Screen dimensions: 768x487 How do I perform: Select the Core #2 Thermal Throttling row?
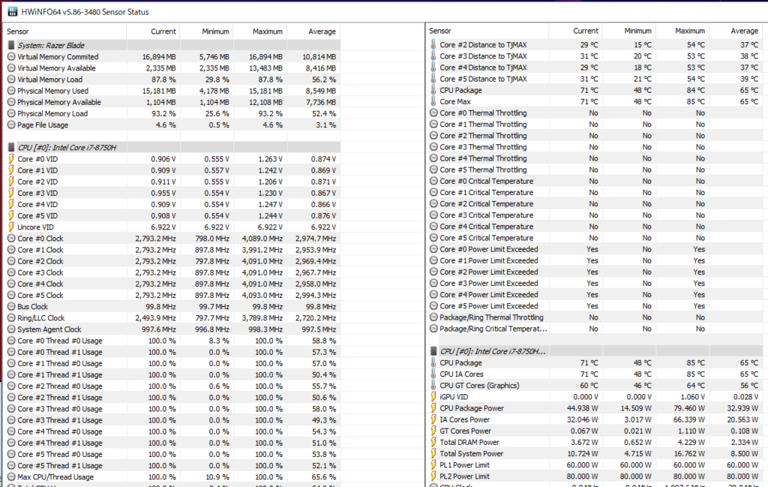coord(595,135)
